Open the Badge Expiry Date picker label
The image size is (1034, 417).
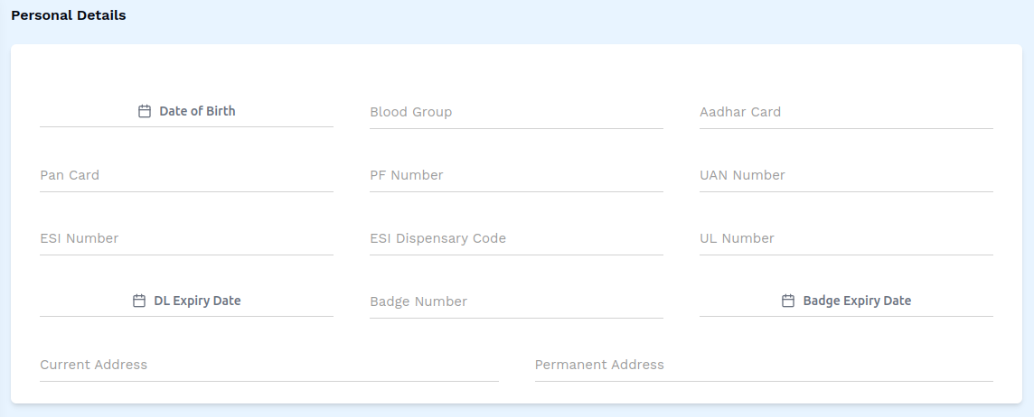[x=857, y=301]
